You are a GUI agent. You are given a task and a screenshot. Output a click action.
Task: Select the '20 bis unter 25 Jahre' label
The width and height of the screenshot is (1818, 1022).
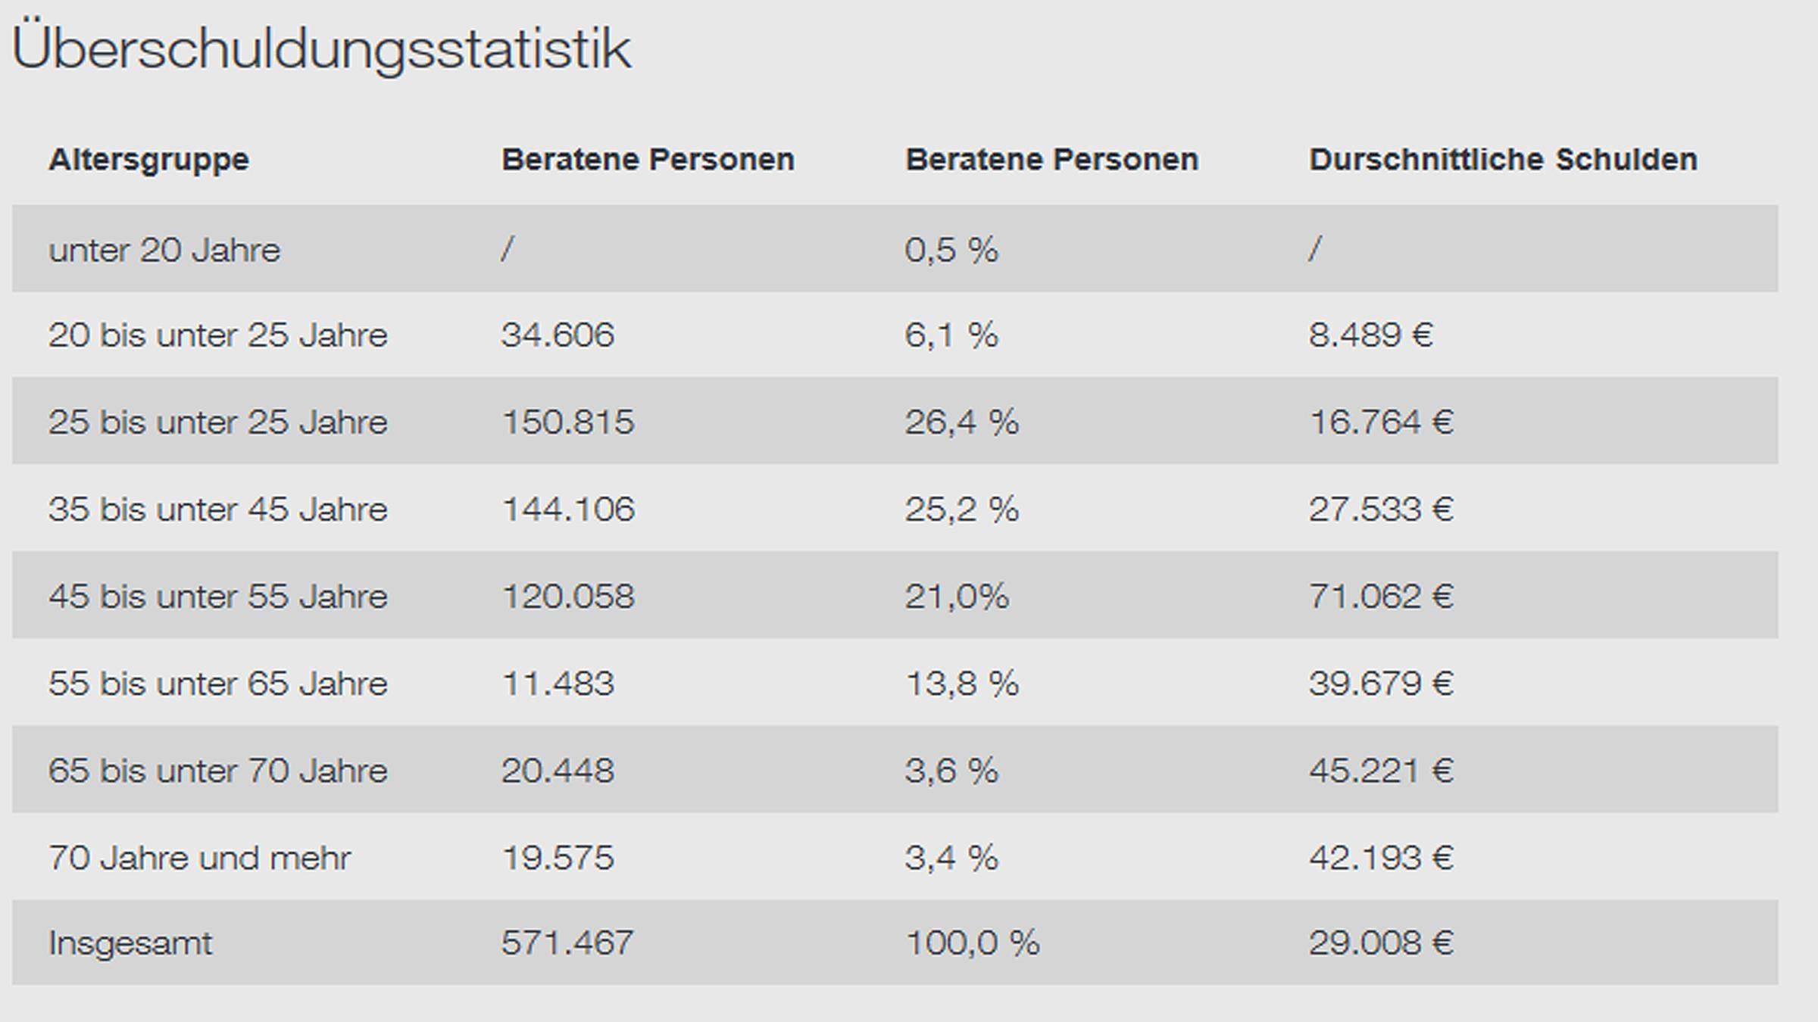tap(217, 335)
